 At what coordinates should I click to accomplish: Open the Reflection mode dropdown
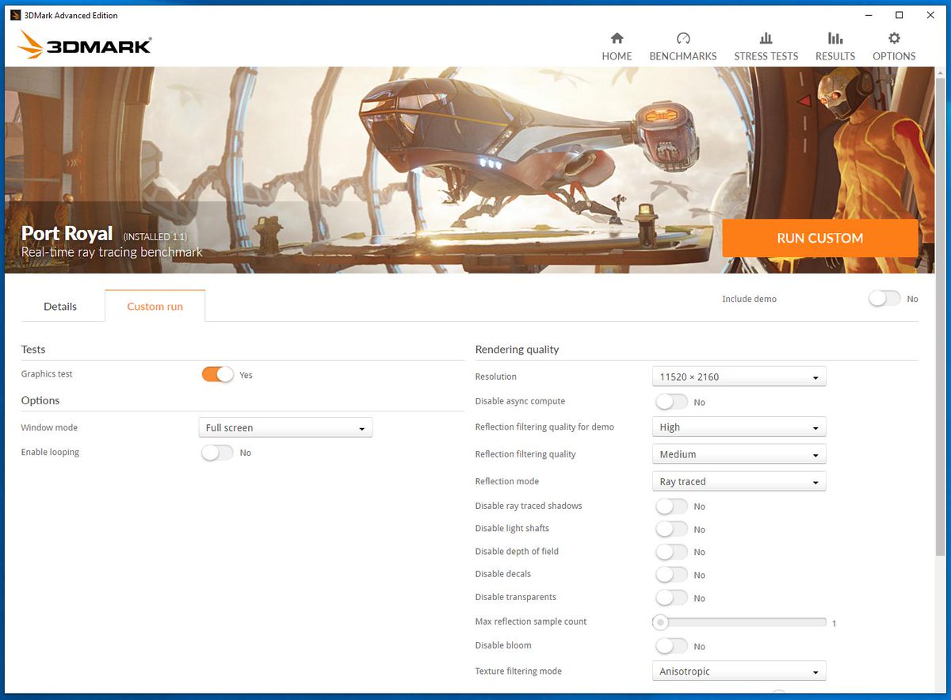[739, 481]
